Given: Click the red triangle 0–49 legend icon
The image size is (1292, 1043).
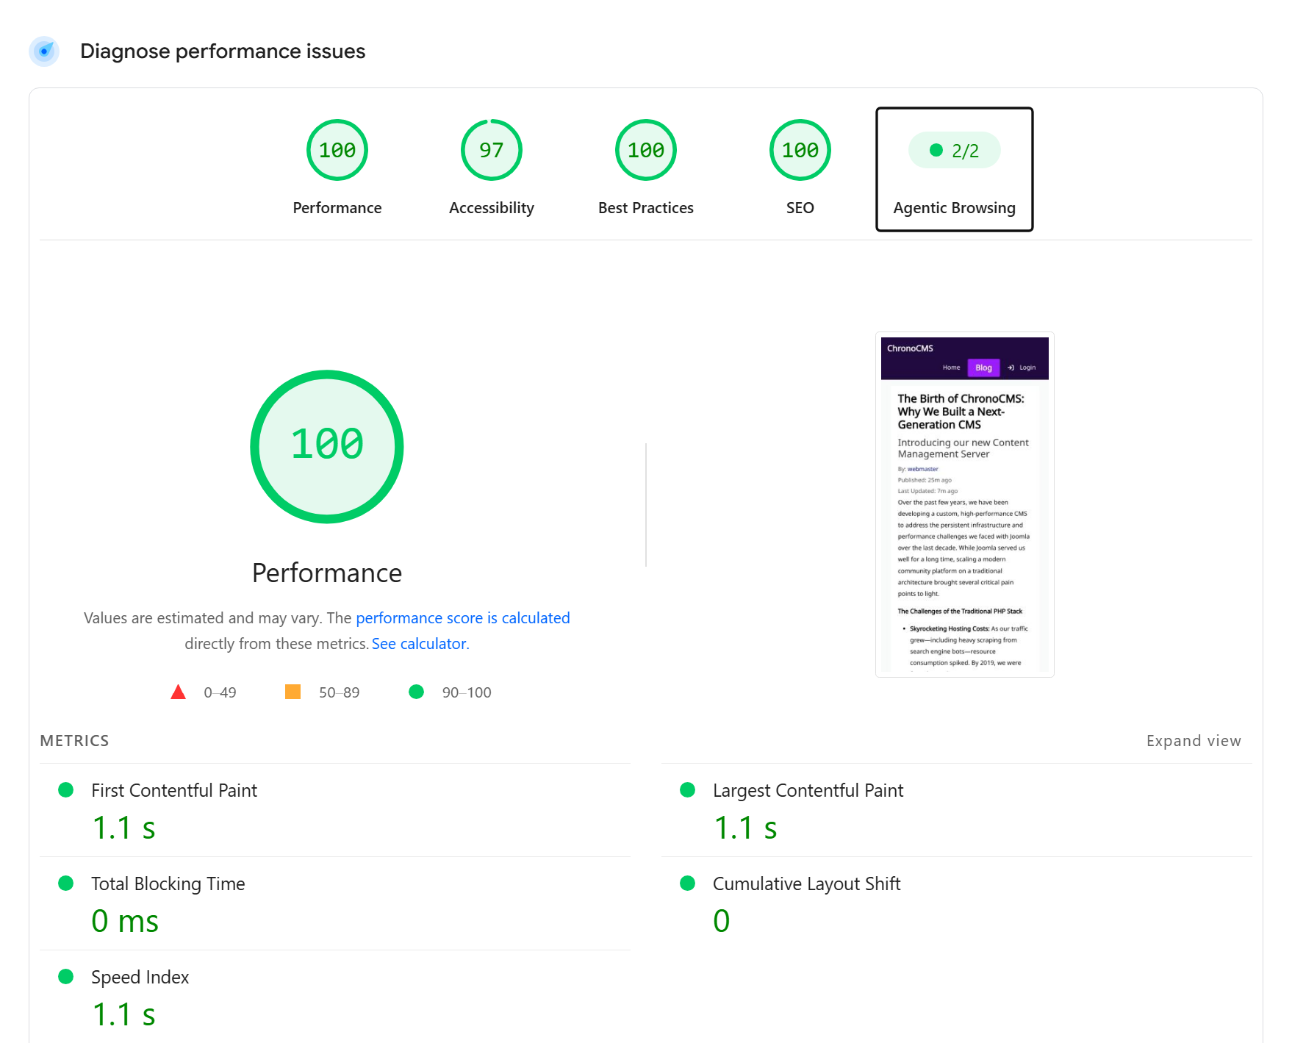Looking at the screenshot, I should pyautogui.click(x=178, y=692).
